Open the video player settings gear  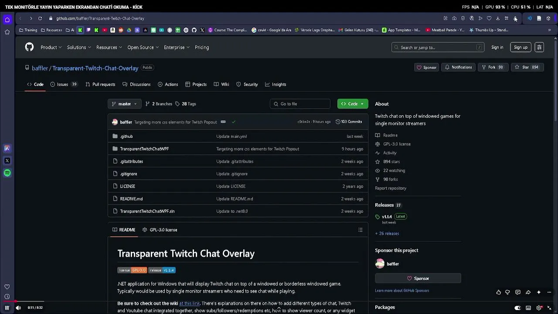pyautogui.click(x=539, y=308)
